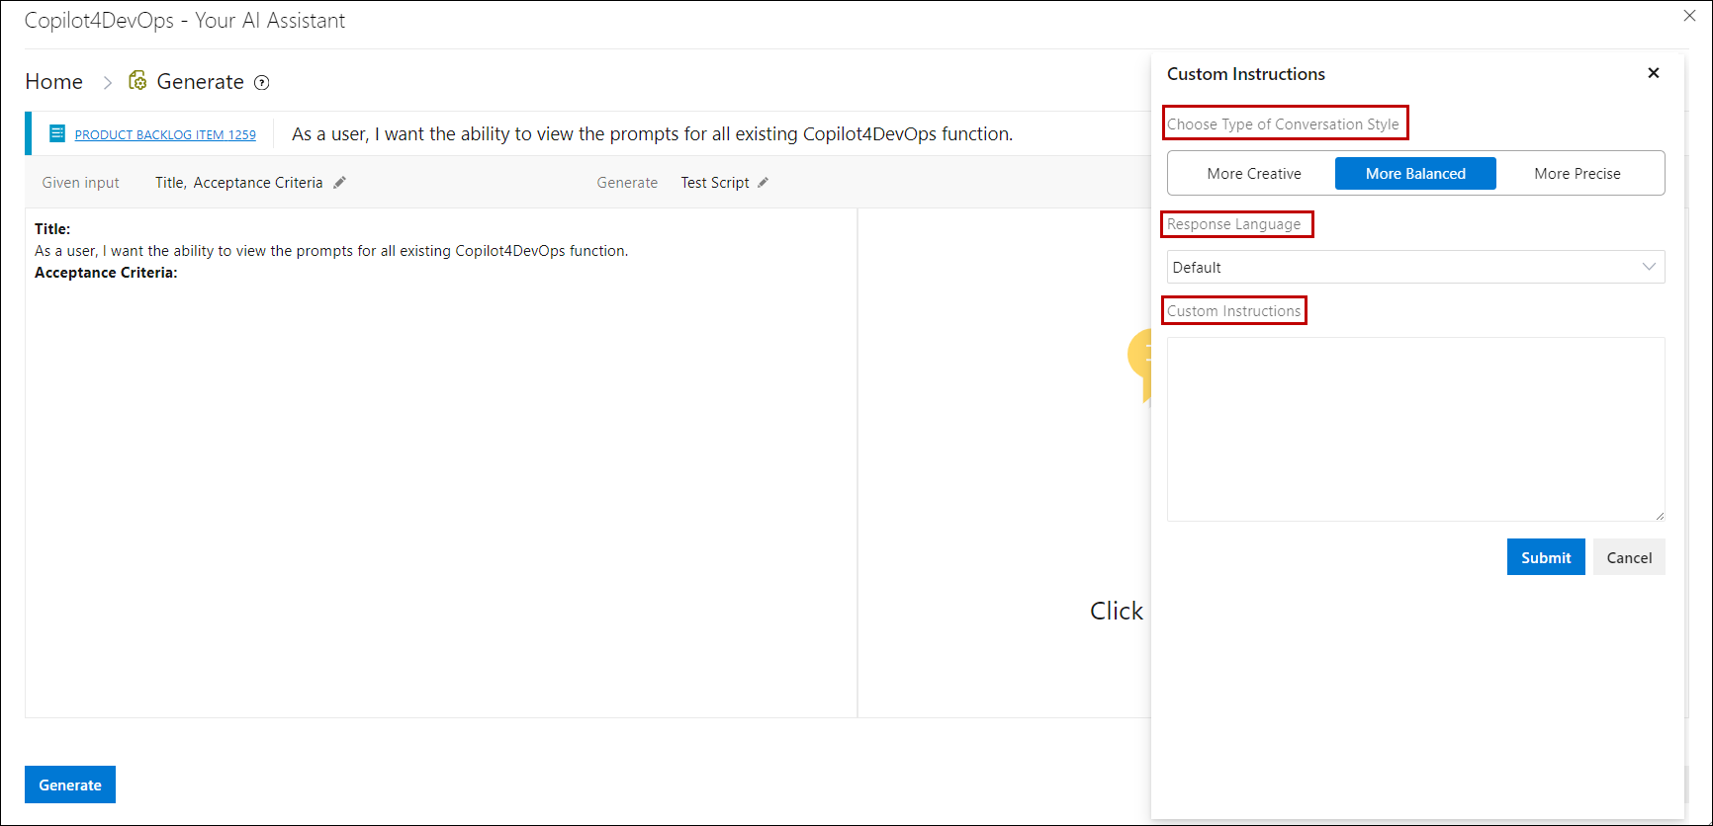The width and height of the screenshot is (1713, 826).
Task: Click the breadcrumb chevron separator
Action: [108, 83]
